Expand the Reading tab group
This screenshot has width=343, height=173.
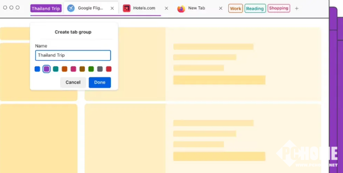(255, 8)
